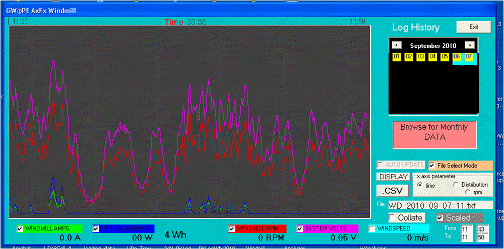Select day 02 in the calendar
The image size is (504, 249).
click(x=408, y=57)
